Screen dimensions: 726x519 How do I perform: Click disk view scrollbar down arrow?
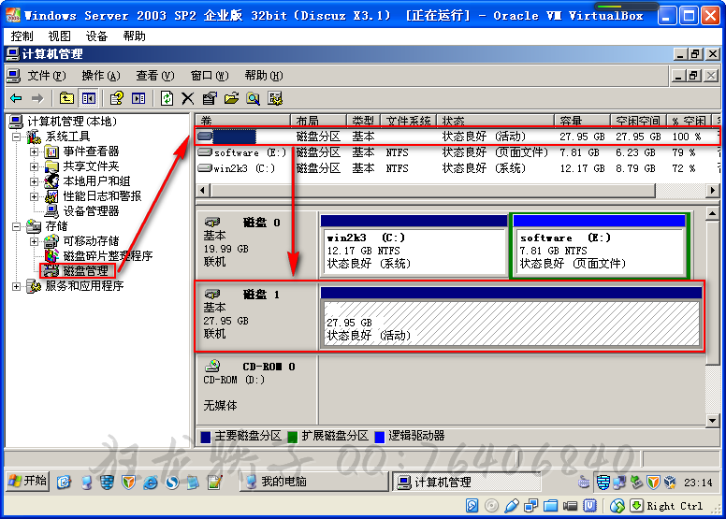(713, 420)
